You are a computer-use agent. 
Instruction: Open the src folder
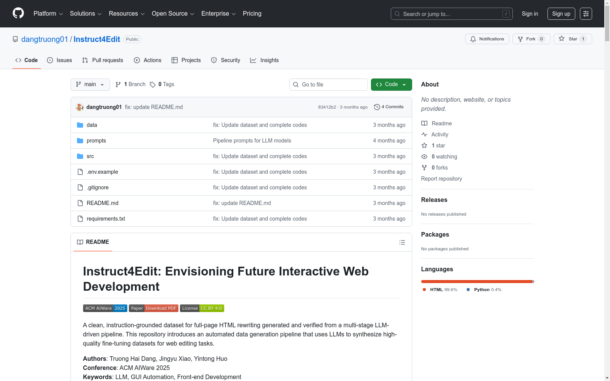[90, 156]
